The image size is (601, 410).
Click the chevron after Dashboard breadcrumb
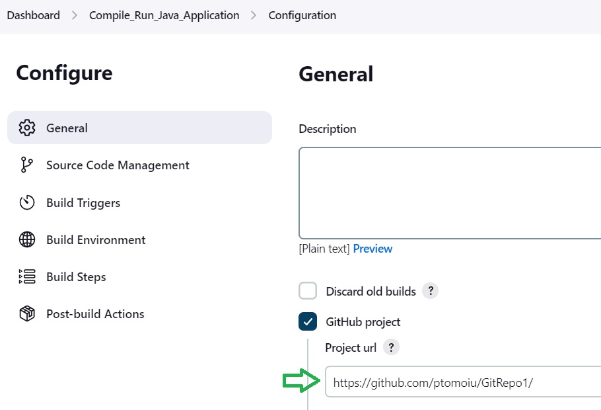pos(75,15)
